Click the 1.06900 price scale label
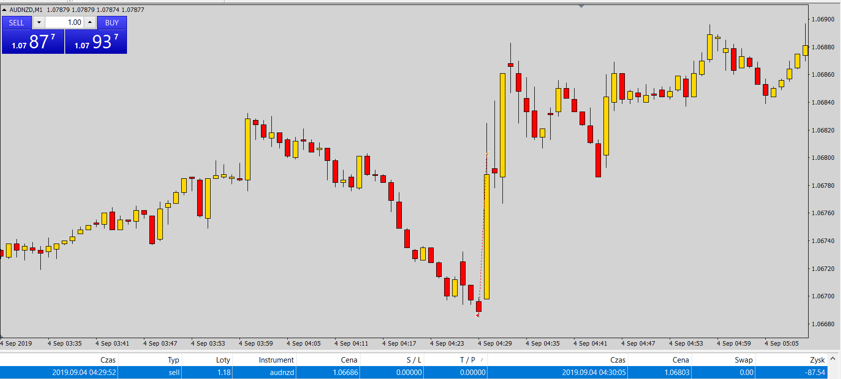Image resolution: width=841 pixels, height=379 pixels. pyautogui.click(x=823, y=19)
